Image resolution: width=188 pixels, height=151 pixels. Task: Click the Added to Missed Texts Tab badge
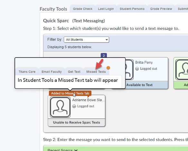(x=70, y=93)
